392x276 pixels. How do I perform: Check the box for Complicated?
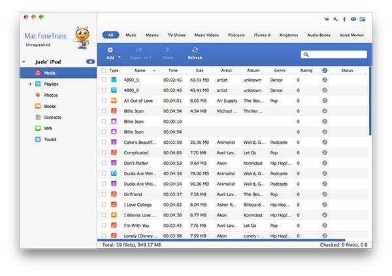tap(104, 152)
